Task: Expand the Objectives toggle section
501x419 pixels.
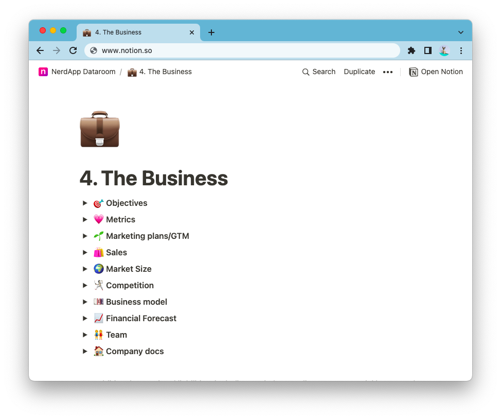Action: pyautogui.click(x=85, y=203)
